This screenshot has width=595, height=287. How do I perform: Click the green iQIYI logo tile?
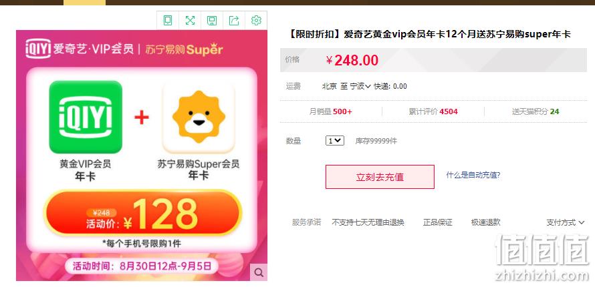tap(86, 117)
